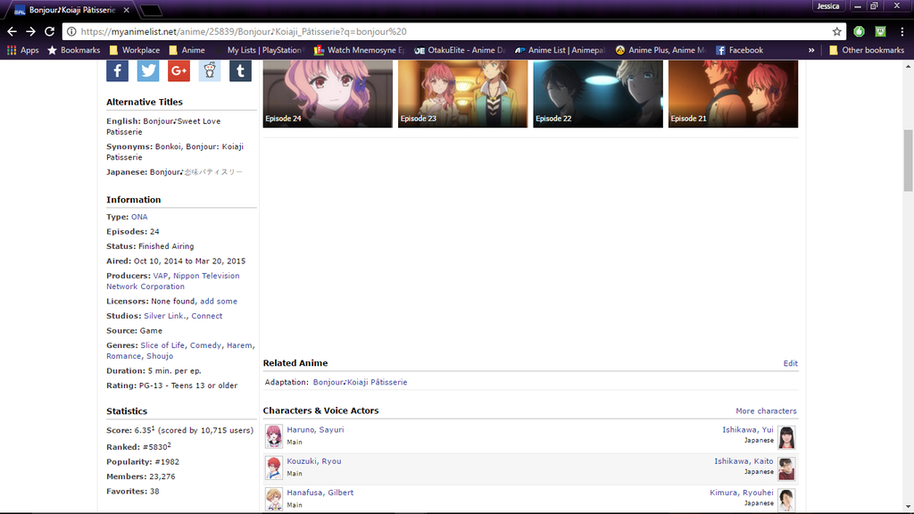Image resolution: width=914 pixels, height=514 pixels.
Task: Open the Connect studio page
Action: coord(207,316)
